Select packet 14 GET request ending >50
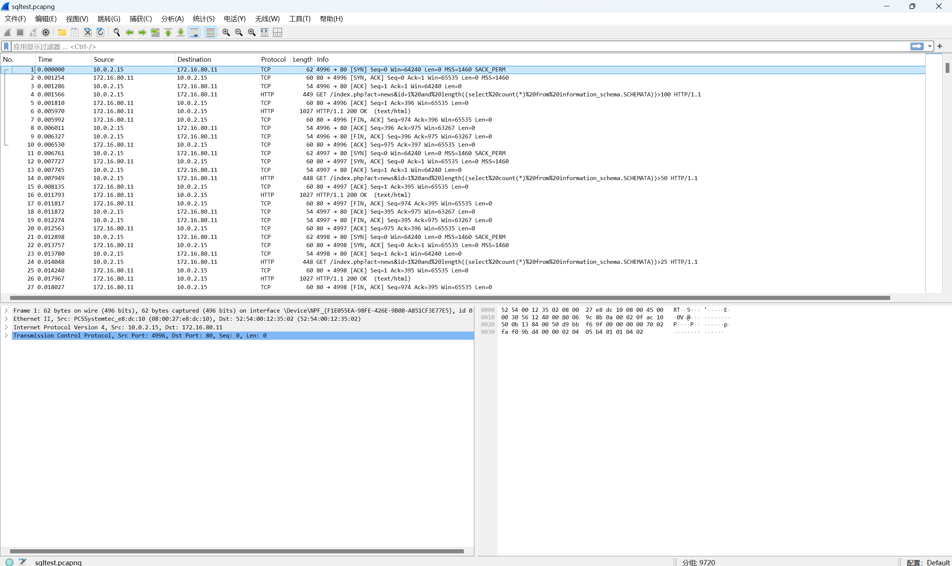The width and height of the screenshot is (952, 566). click(x=463, y=178)
